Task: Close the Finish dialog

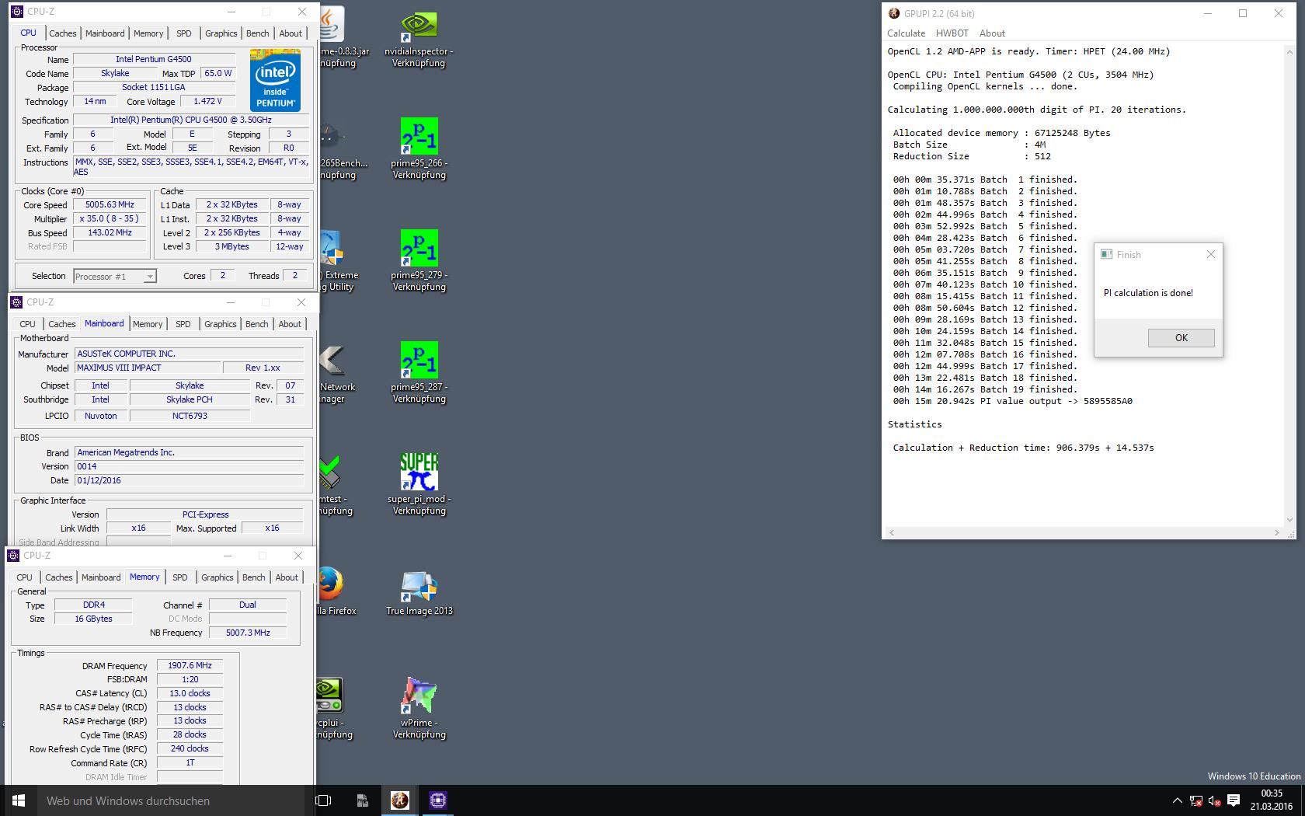Action: [x=1210, y=254]
